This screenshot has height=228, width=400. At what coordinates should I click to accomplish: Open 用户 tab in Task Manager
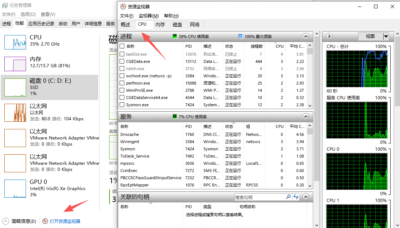click(x=76, y=24)
